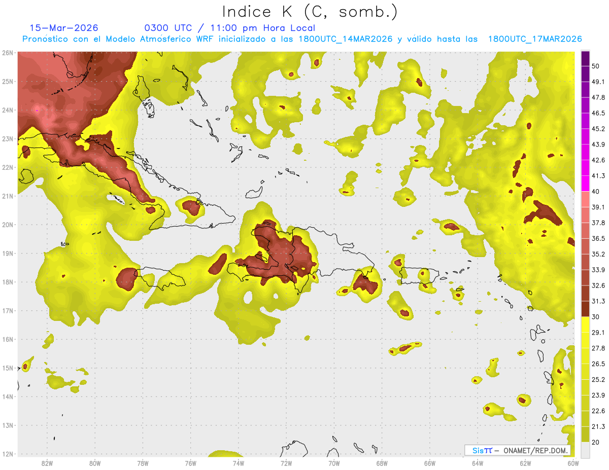The image size is (609, 470).
Task: Select the date label '15-Mar-2026'
Action: click(x=64, y=28)
